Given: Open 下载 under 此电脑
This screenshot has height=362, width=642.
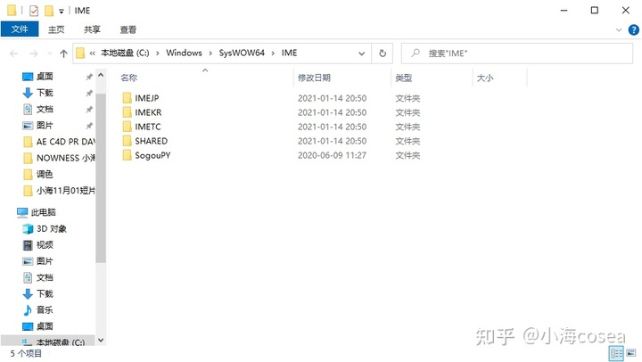Looking at the screenshot, I should 37,293.
